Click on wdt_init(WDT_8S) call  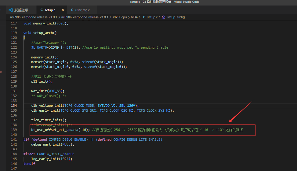click(48, 91)
